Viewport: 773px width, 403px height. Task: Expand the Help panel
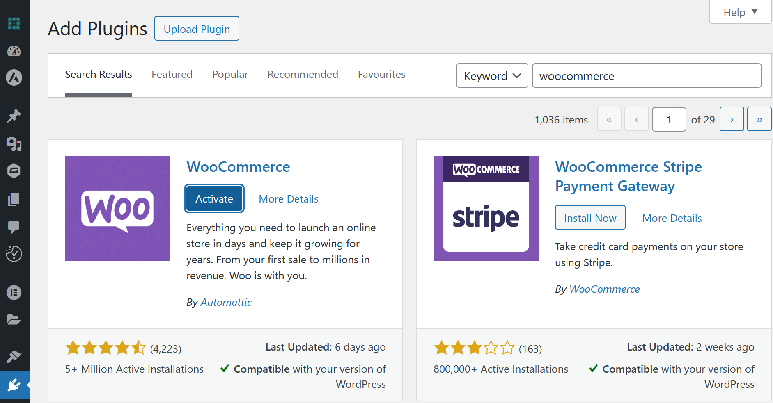[x=739, y=12]
